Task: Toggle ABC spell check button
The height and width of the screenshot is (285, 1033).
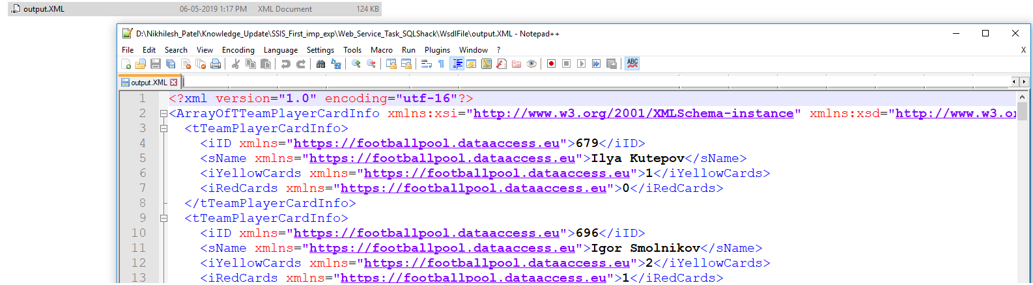Action: click(632, 64)
